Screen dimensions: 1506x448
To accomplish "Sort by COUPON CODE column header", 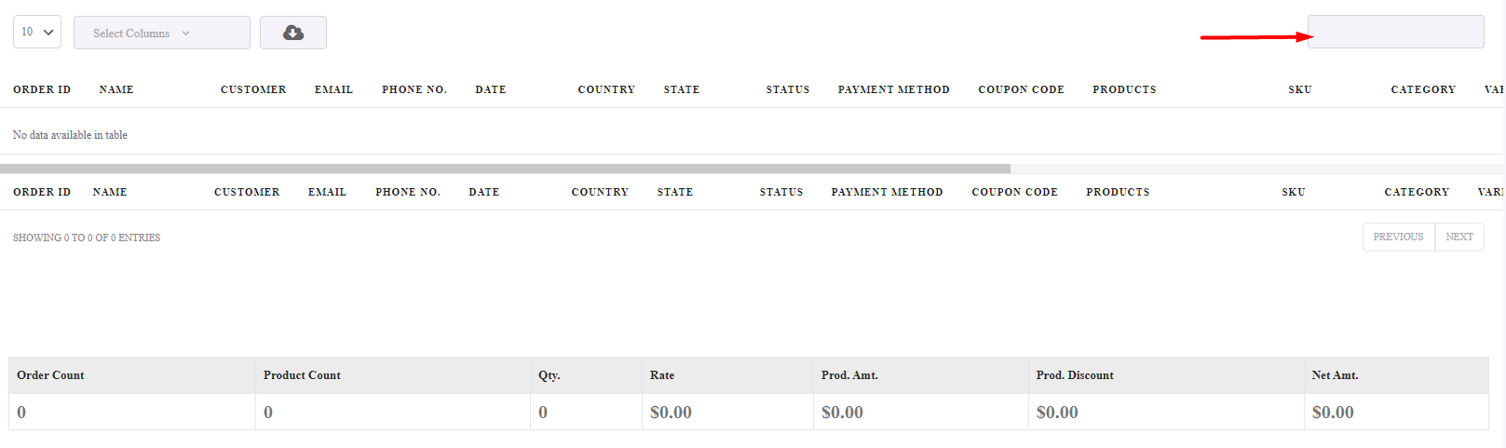I will click(x=1021, y=89).
